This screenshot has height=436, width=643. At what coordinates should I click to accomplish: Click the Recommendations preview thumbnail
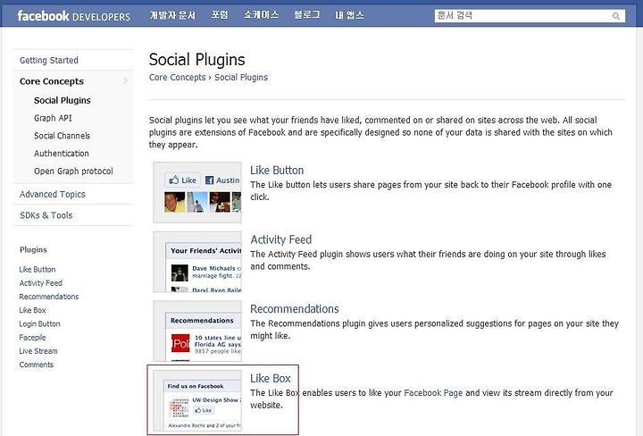197,331
